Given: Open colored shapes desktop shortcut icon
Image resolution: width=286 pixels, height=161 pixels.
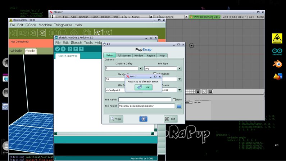Looking at the screenshot, I should (278, 76).
